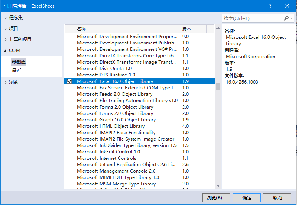Expand the 项目 tree node
Screen dimensions: 297x205
[5, 29]
